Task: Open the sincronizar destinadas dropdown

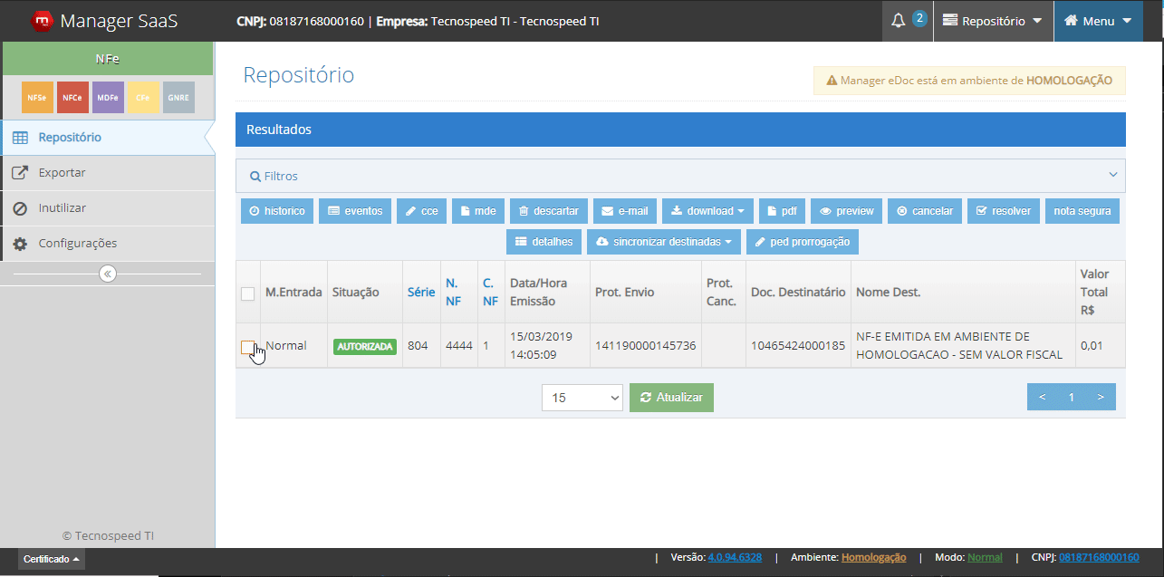Action: [664, 242]
